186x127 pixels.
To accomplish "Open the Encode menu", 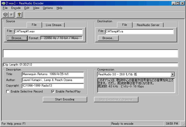I will 16,8.
